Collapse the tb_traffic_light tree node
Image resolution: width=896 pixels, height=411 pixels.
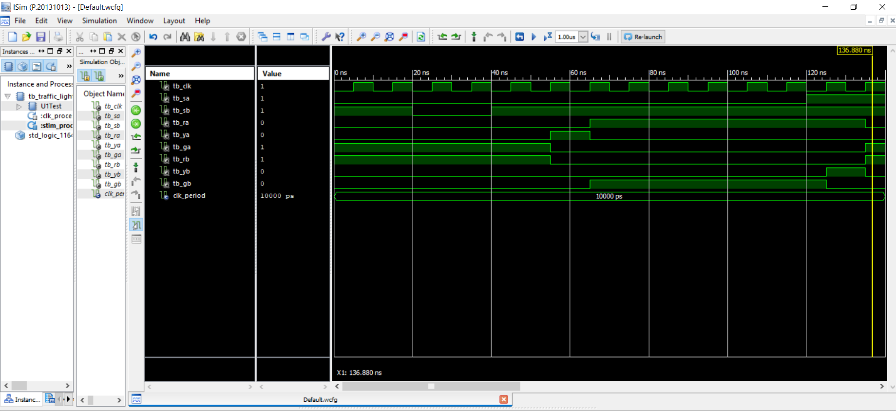[8, 96]
